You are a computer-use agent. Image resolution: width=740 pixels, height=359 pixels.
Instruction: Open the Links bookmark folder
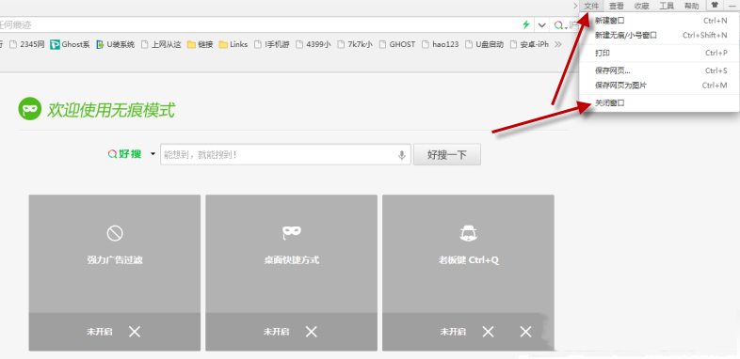pos(233,44)
